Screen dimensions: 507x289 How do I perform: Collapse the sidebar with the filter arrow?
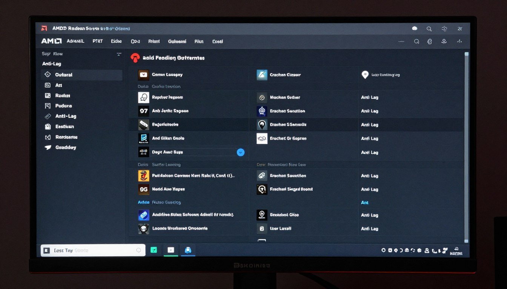119,54
